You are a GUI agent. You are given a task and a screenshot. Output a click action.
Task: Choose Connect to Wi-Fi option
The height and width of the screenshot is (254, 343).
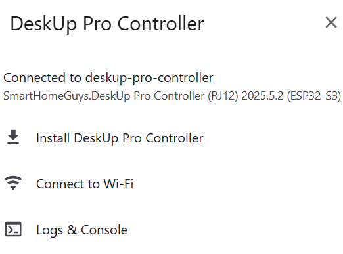[x=171, y=184]
